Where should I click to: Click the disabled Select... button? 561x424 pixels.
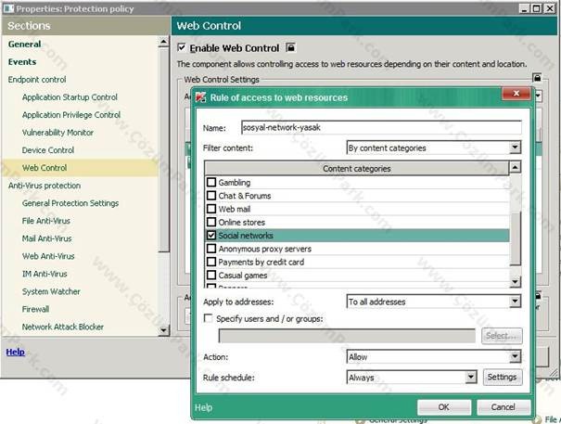[502, 336]
